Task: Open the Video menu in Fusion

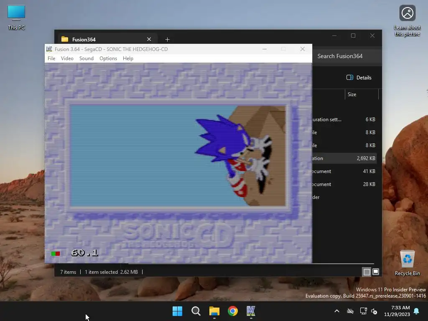Action: 67,59
